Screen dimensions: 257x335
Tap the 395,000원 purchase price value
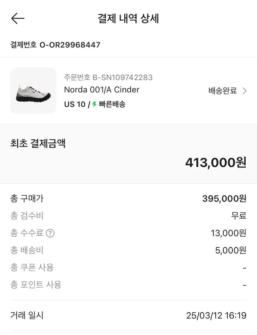coord(224,199)
